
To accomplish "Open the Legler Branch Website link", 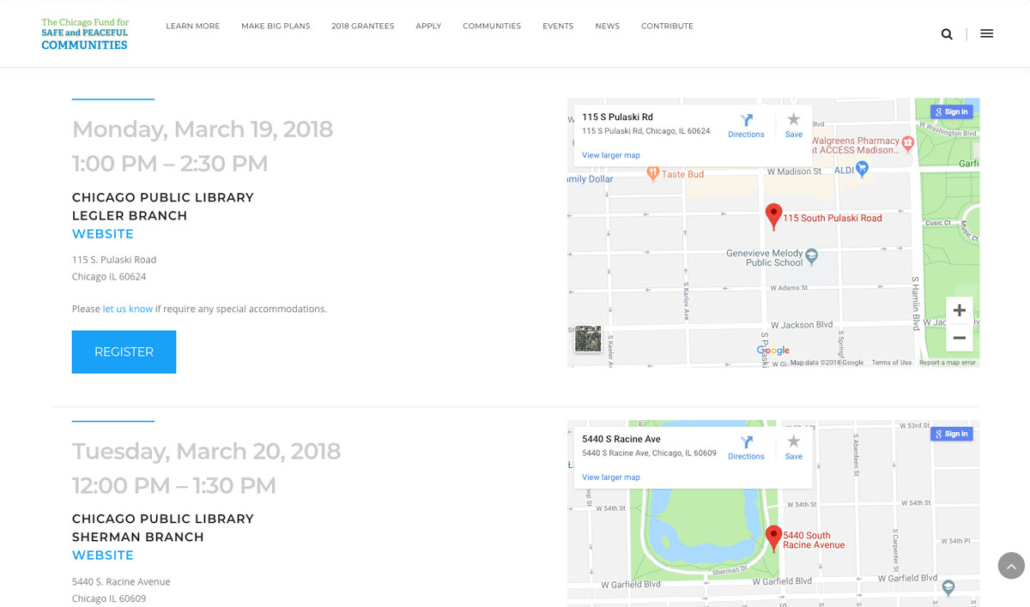I will (x=103, y=234).
